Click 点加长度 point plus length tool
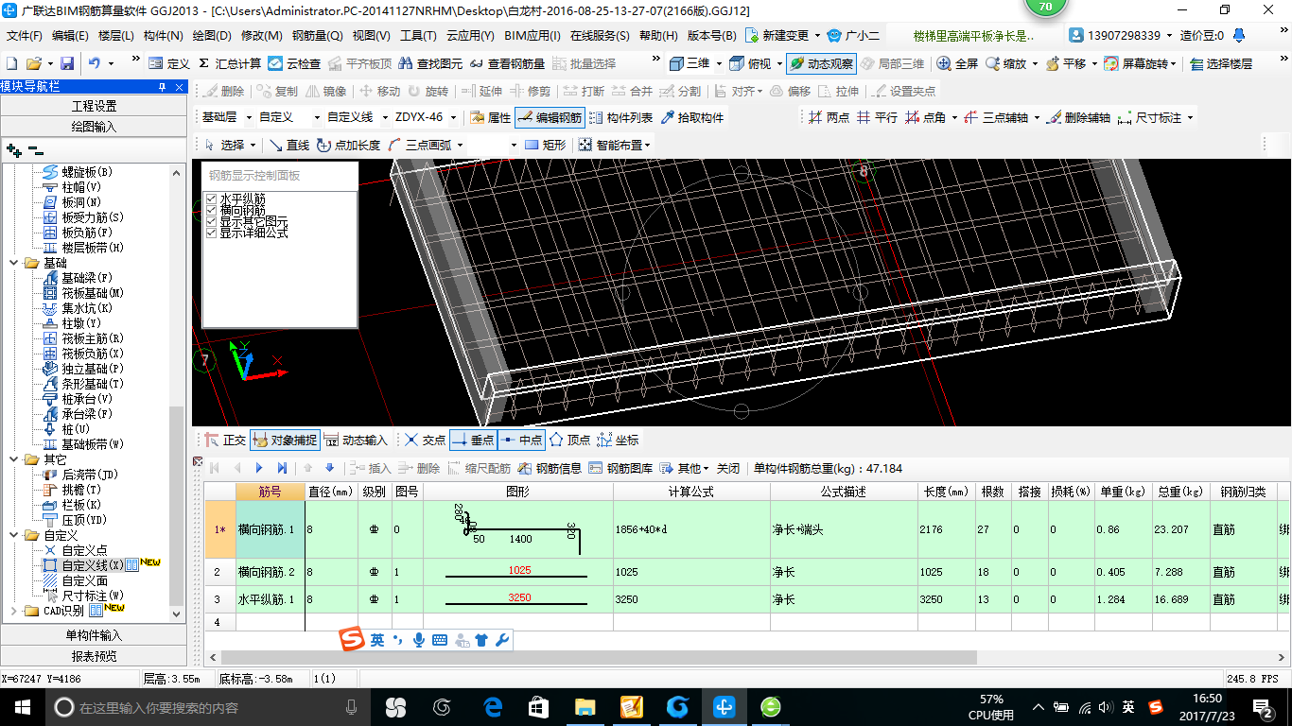 click(x=349, y=145)
